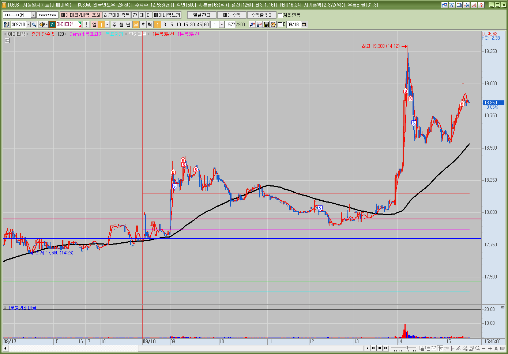This screenshot has height=354, width=508.
Task: Open the interval dropdown before 572/900
Action: [x=222, y=24]
